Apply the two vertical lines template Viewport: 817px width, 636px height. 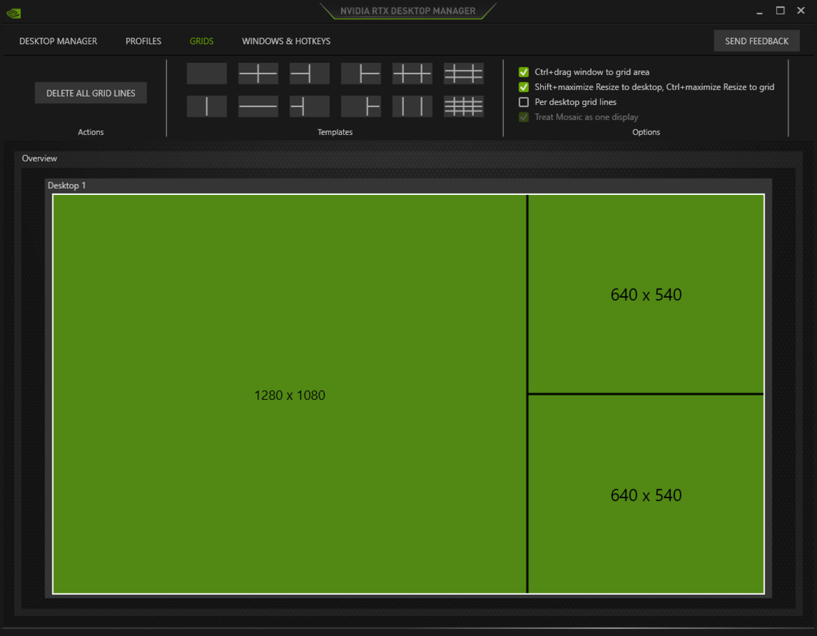click(412, 106)
